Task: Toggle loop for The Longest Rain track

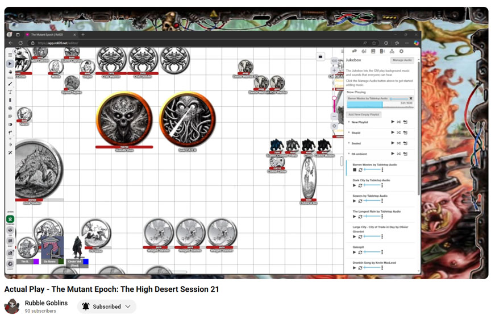Action: pyautogui.click(x=360, y=217)
